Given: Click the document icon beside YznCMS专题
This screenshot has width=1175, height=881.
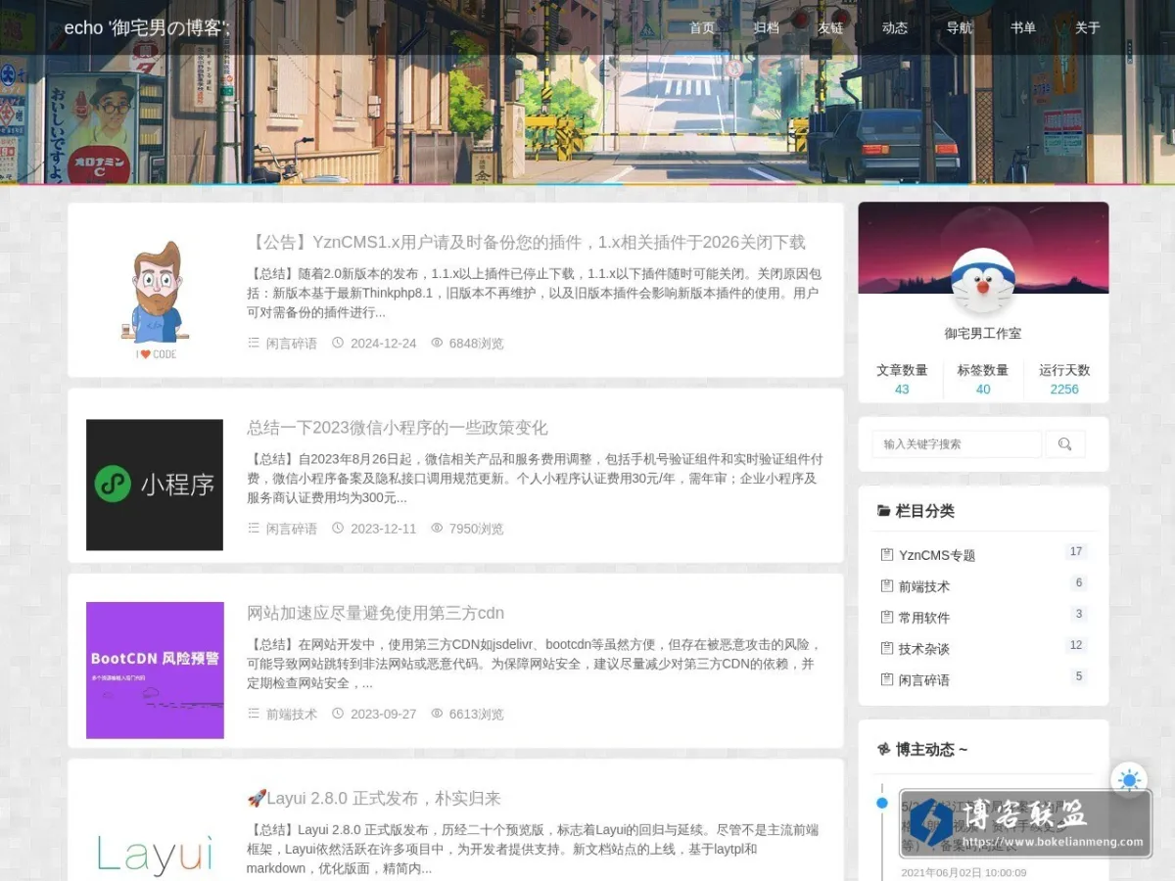Looking at the screenshot, I should tap(887, 554).
